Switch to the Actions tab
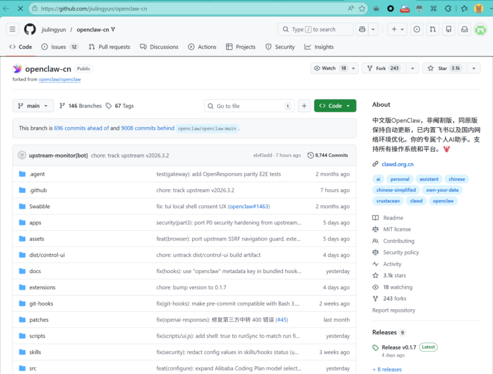The height and width of the screenshot is (374, 493). (x=202, y=47)
